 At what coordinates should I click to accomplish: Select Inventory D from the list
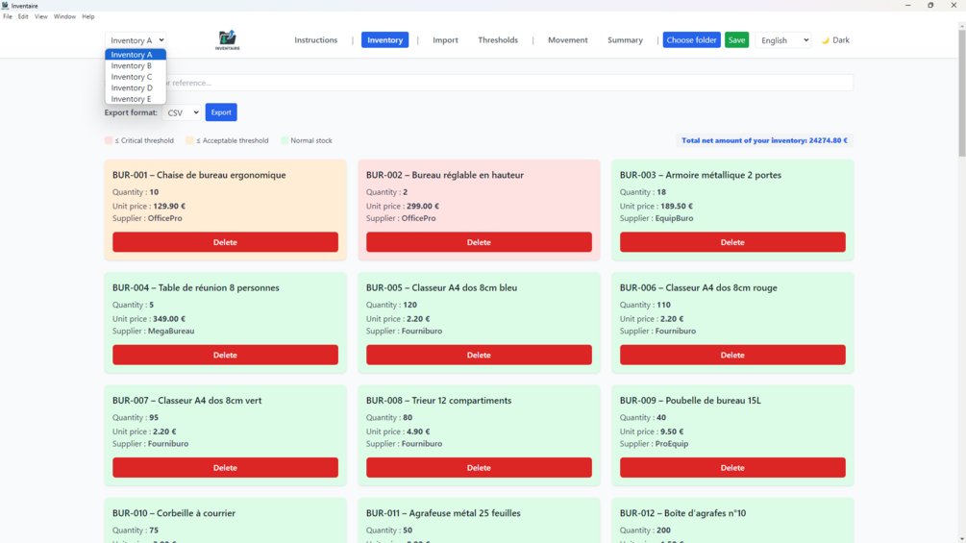(136, 87)
